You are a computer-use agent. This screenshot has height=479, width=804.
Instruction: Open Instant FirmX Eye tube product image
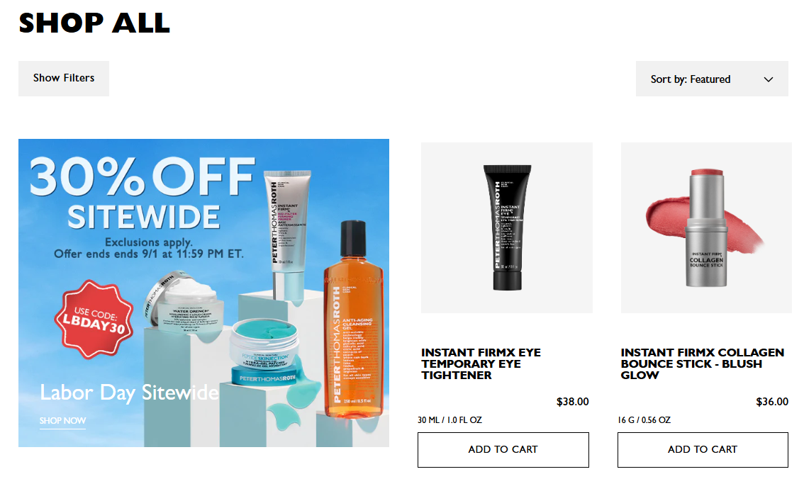click(507, 227)
